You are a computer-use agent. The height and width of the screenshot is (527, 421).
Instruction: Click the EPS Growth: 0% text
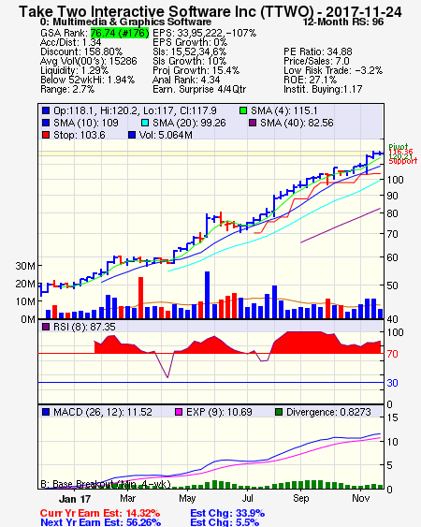pyautogui.click(x=190, y=42)
